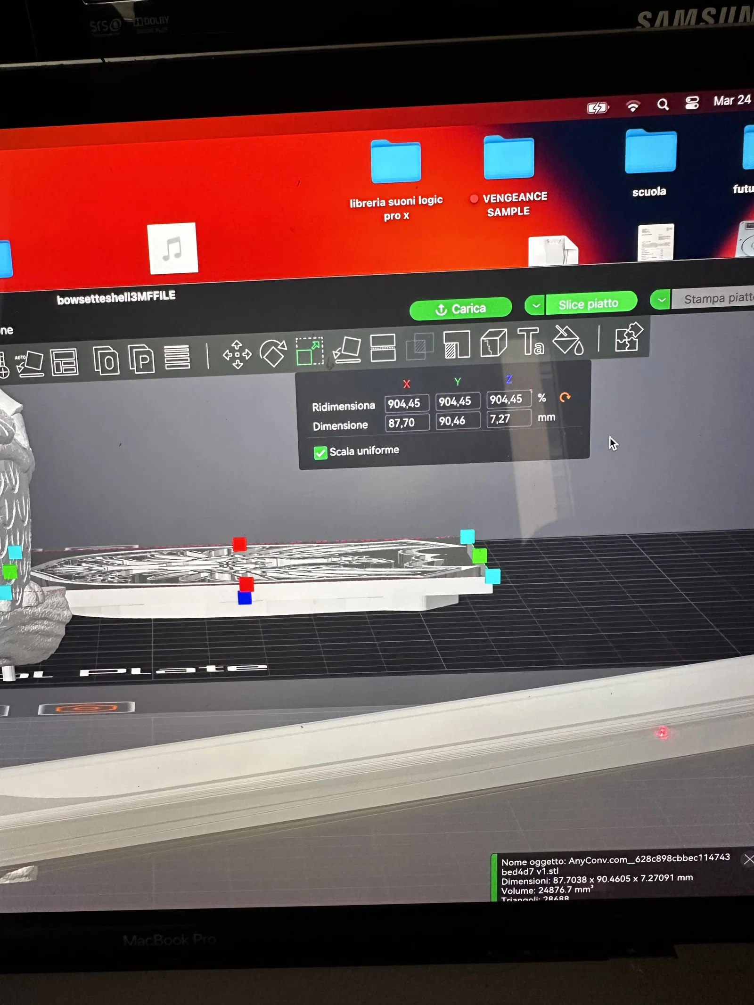
Task: Uncheck the Scala uniforme checkbox
Action: (320, 453)
